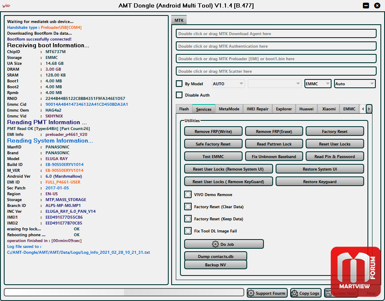Enable the By Model checkbox

pyautogui.click(x=179, y=84)
